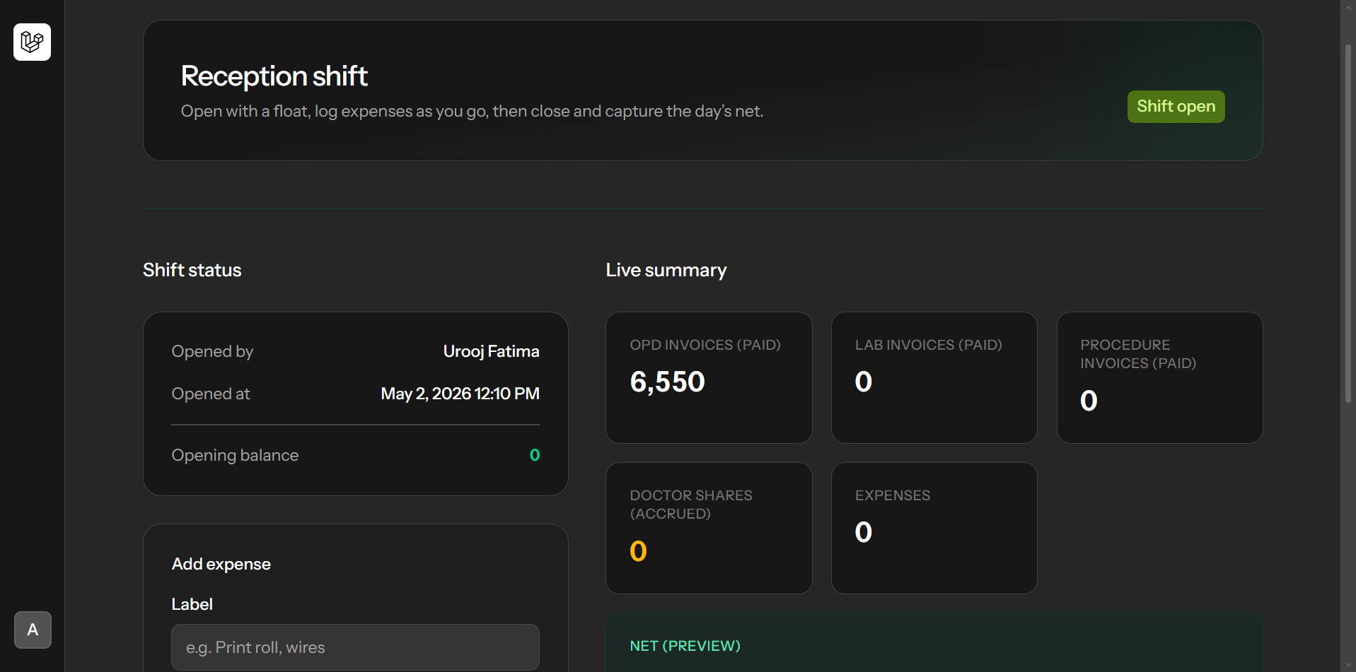Click the 'Opened by' field label
The width and height of the screenshot is (1356, 672).
(212, 351)
